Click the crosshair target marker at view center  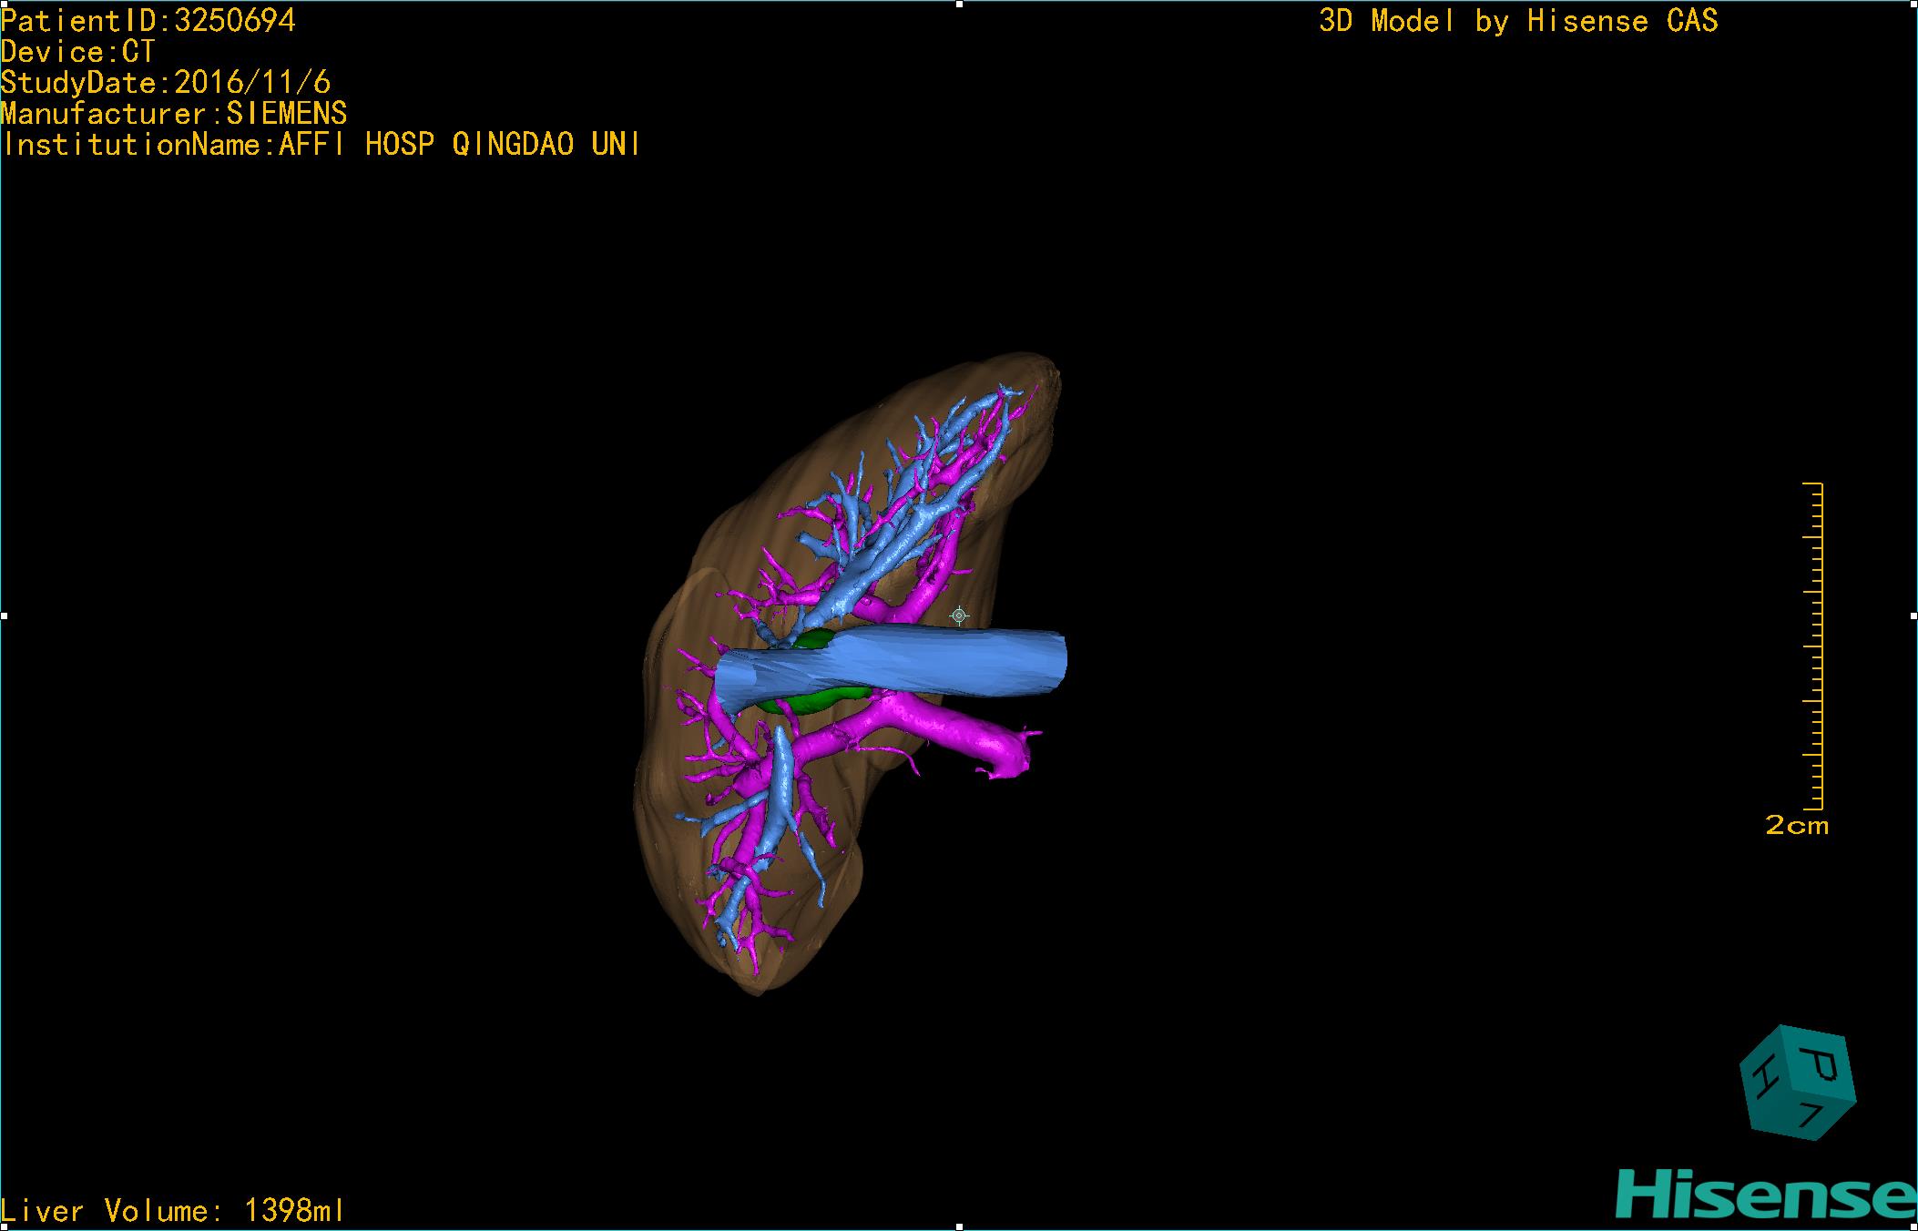958,616
